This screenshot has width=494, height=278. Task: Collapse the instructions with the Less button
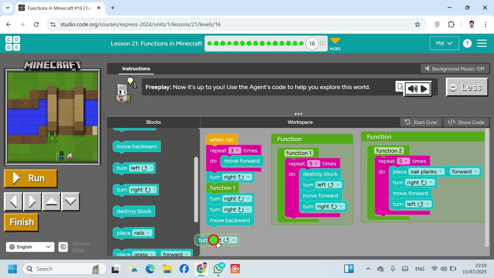pos(467,87)
